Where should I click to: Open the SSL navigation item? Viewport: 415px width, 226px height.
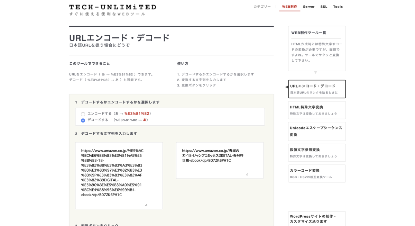click(x=324, y=7)
